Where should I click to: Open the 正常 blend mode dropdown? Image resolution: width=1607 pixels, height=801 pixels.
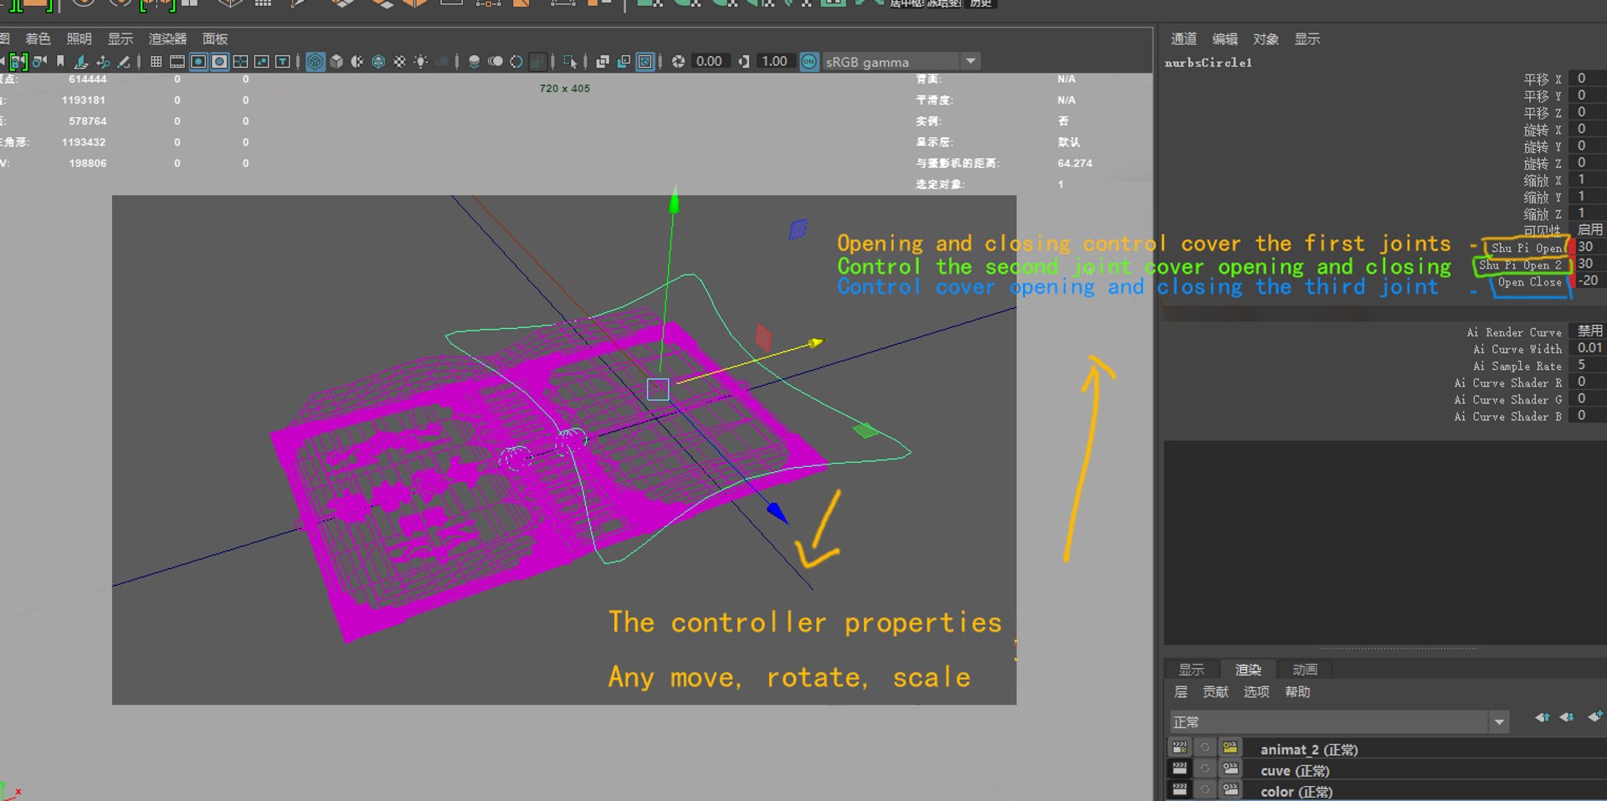1338,721
